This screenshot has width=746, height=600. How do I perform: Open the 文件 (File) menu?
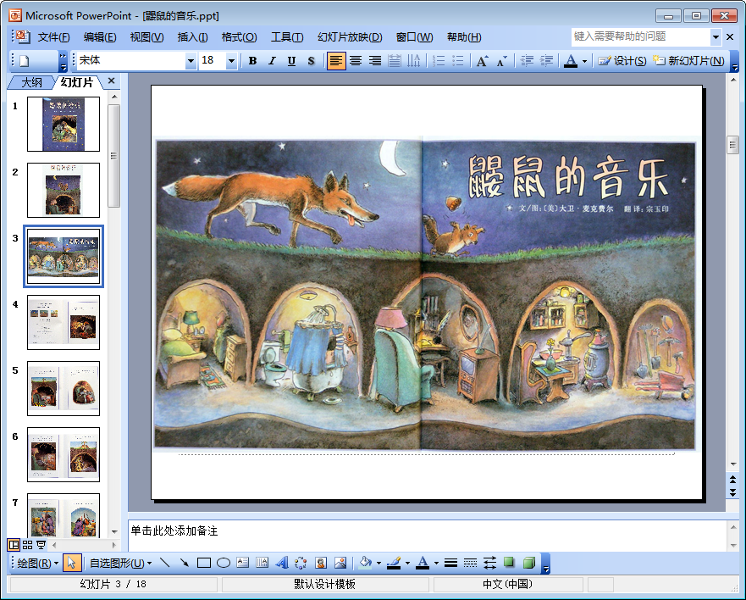[53, 37]
